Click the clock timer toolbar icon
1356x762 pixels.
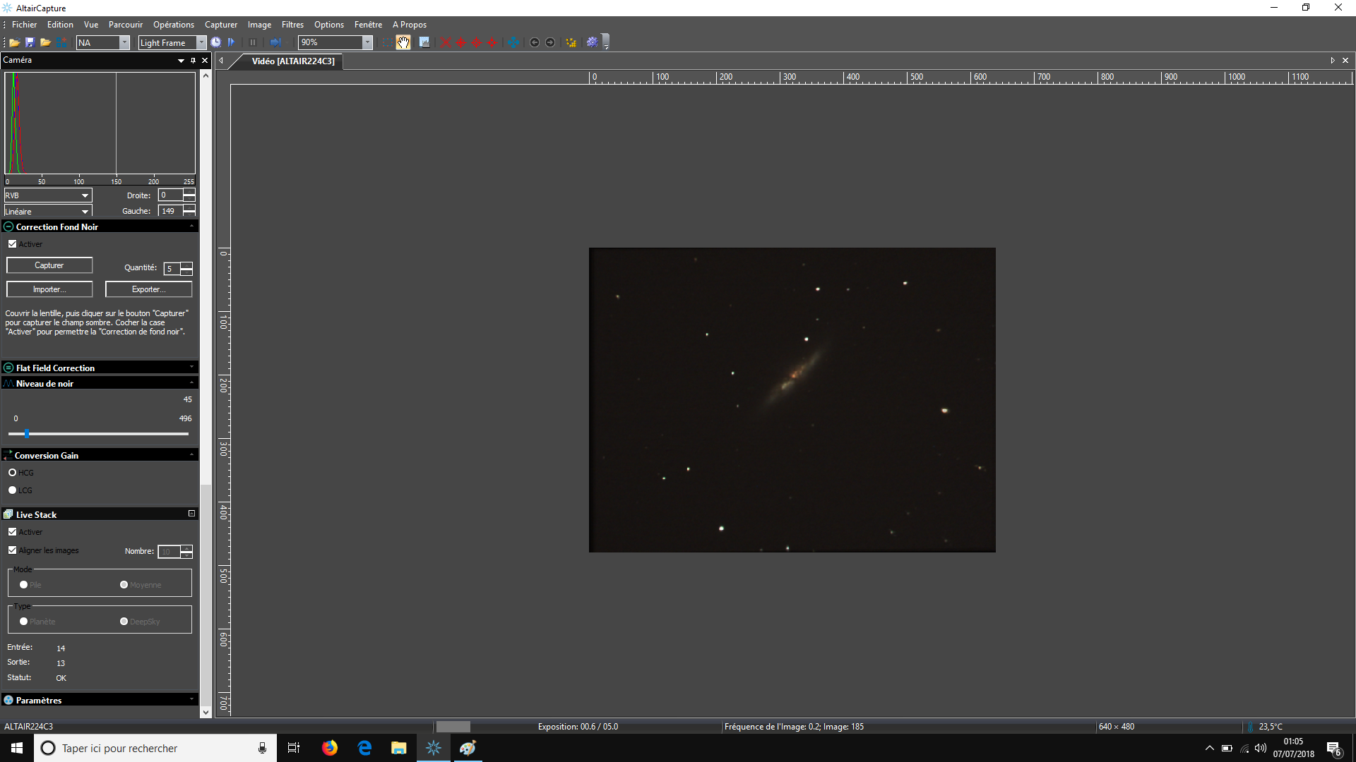point(216,42)
